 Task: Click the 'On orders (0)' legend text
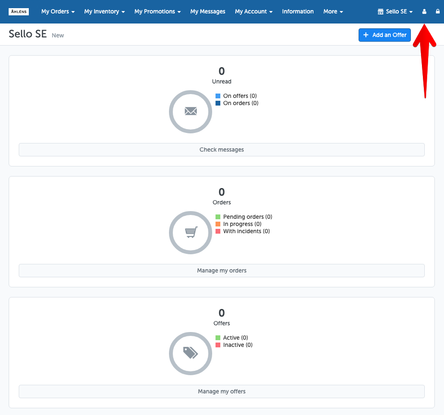(240, 103)
